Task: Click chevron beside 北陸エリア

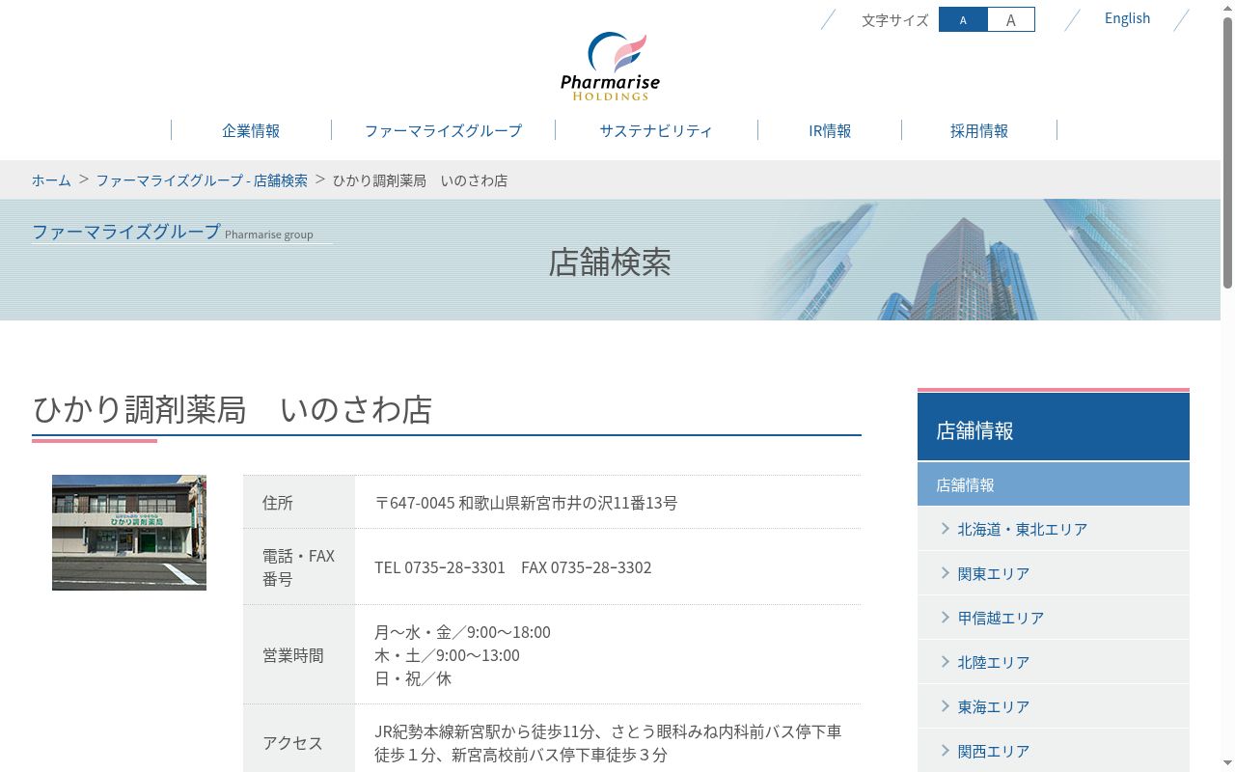Action: click(946, 661)
